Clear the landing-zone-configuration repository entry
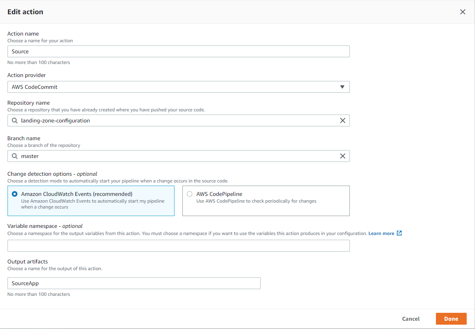This screenshot has height=329, width=475. (x=342, y=120)
